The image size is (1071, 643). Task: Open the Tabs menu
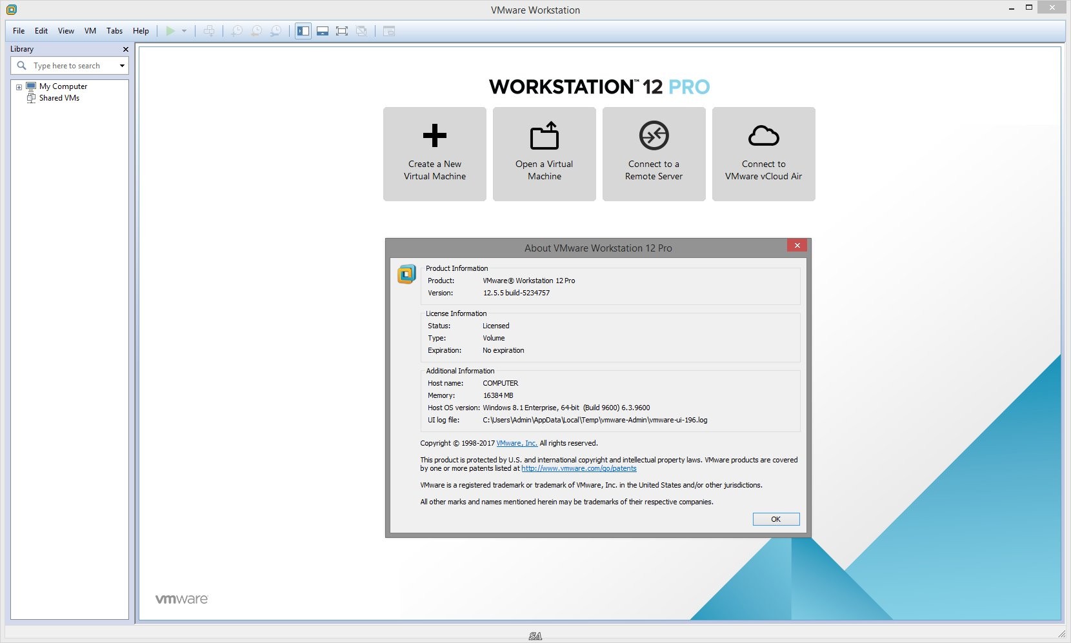pos(114,31)
